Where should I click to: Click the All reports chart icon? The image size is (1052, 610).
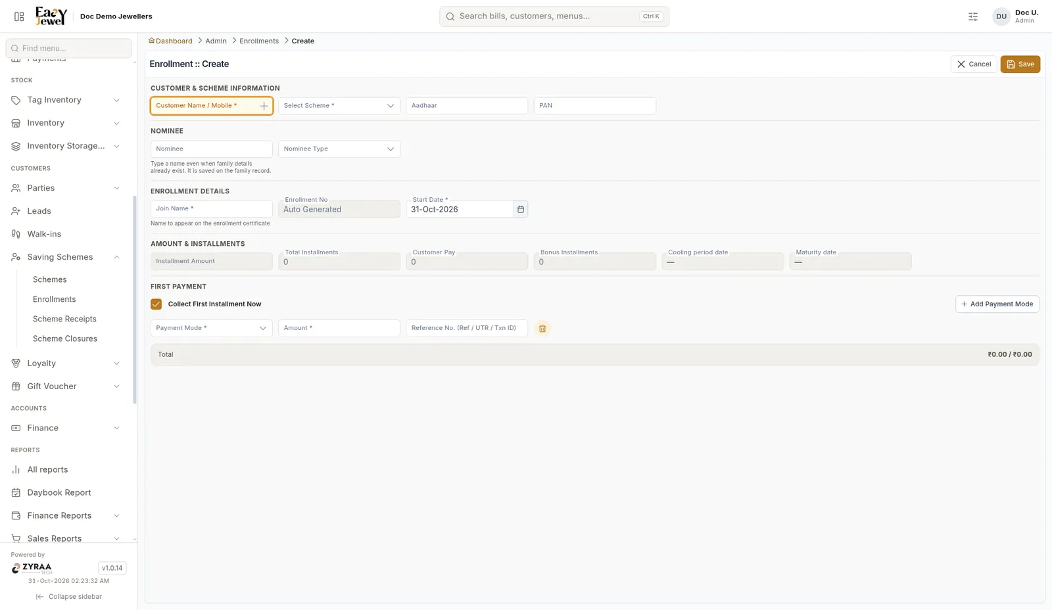[x=16, y=470]
